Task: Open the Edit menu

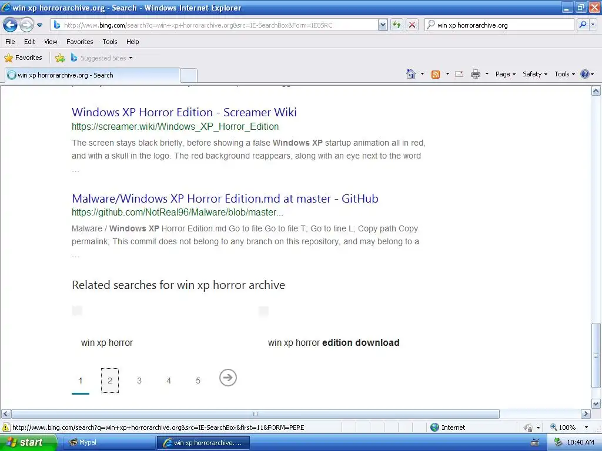Action: coord(29,42)
